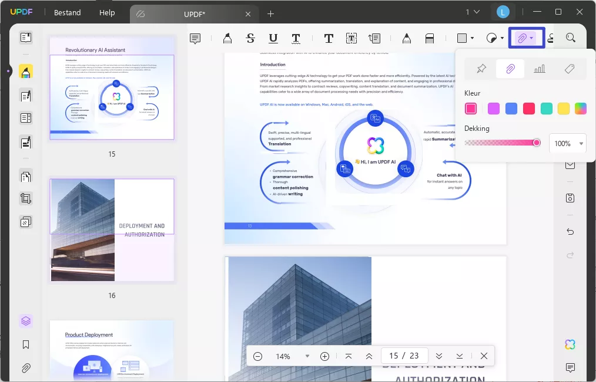Open the comments list panel icon
Viewport: 596px width, 382px height.
click(x=570, y=367)
